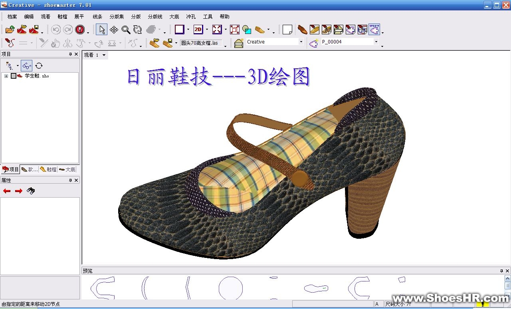The image size is (511, 309).
Task: Click the 圆头70高女楦.las filename field
Action: point(201,43)
